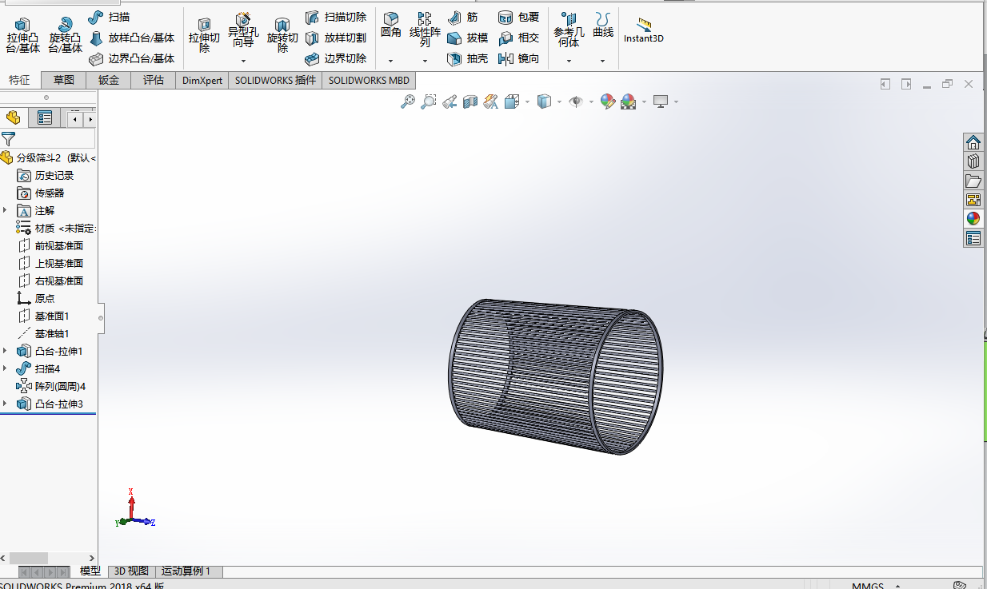Open SOLIDWORKS Resources home icon in task pane
Viewport: 987px width, 589px height.
coord(973,142)
